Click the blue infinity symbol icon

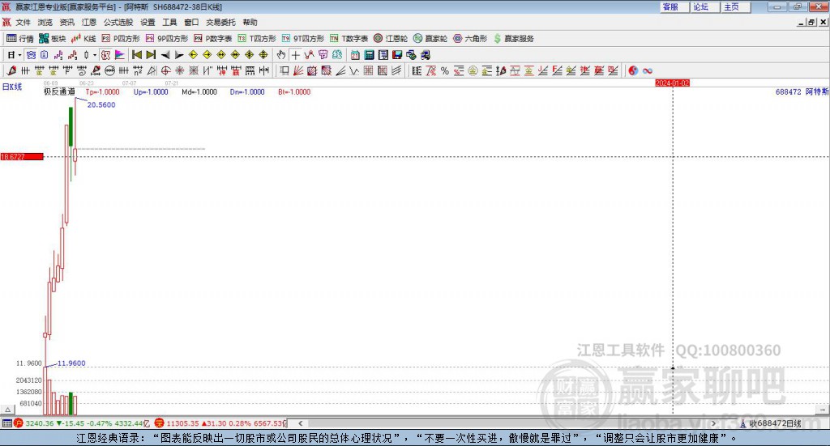pyautogui.click(x=648, y=70)
